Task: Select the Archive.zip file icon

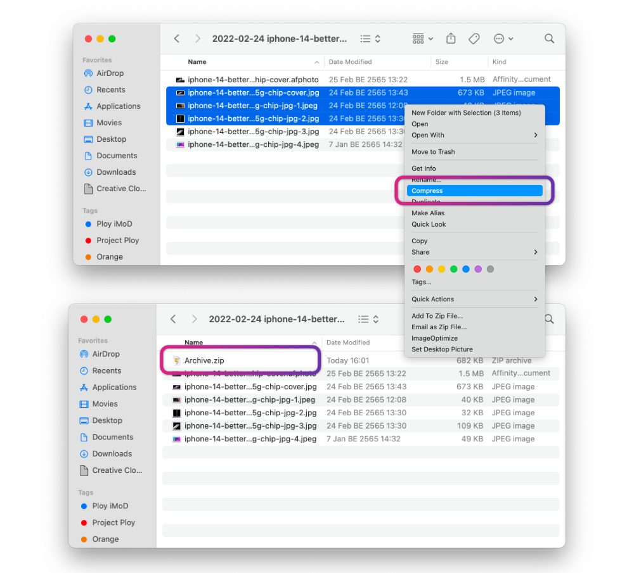Action: [x=177, y=360]
